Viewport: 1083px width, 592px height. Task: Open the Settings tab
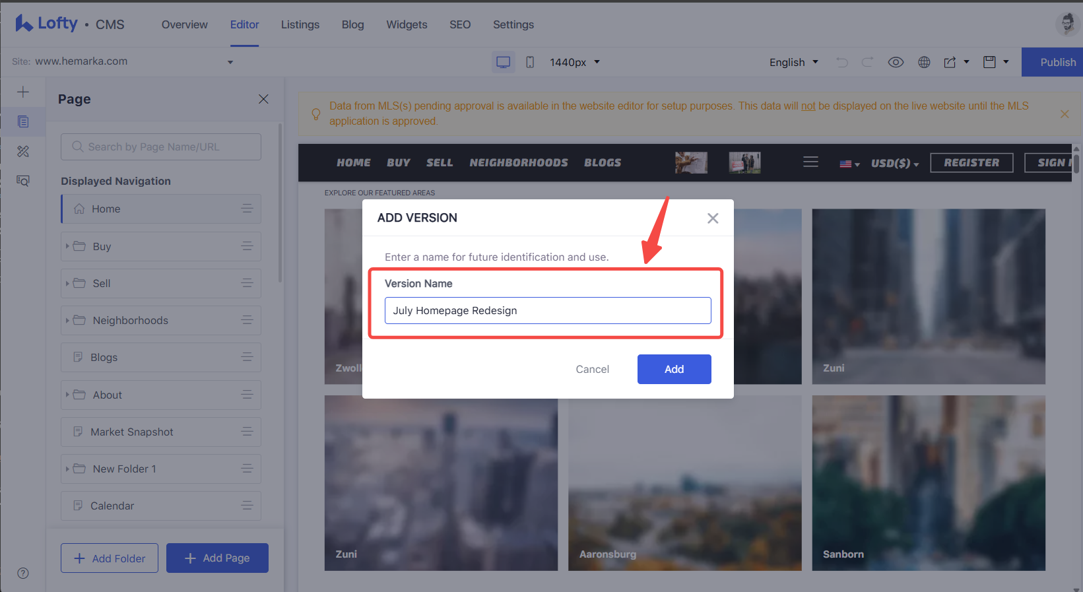tap(513, 24)
